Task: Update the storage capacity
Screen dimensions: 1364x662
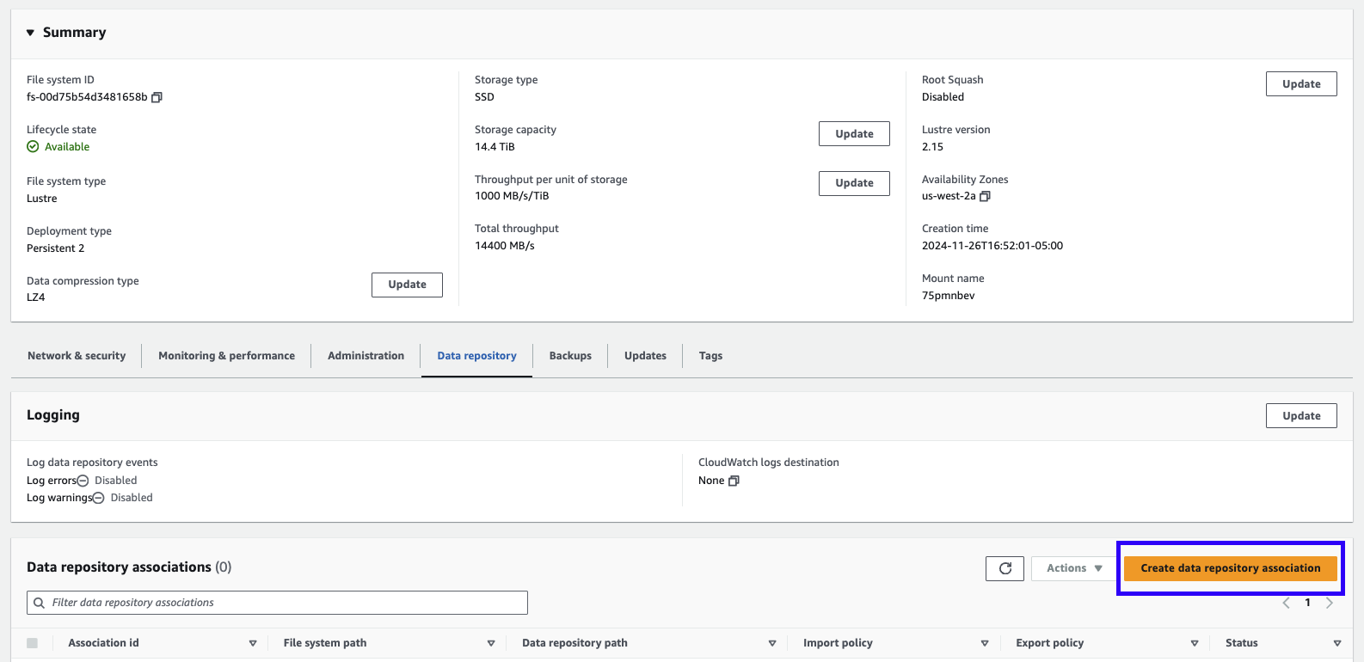Action: coord(854,134)
